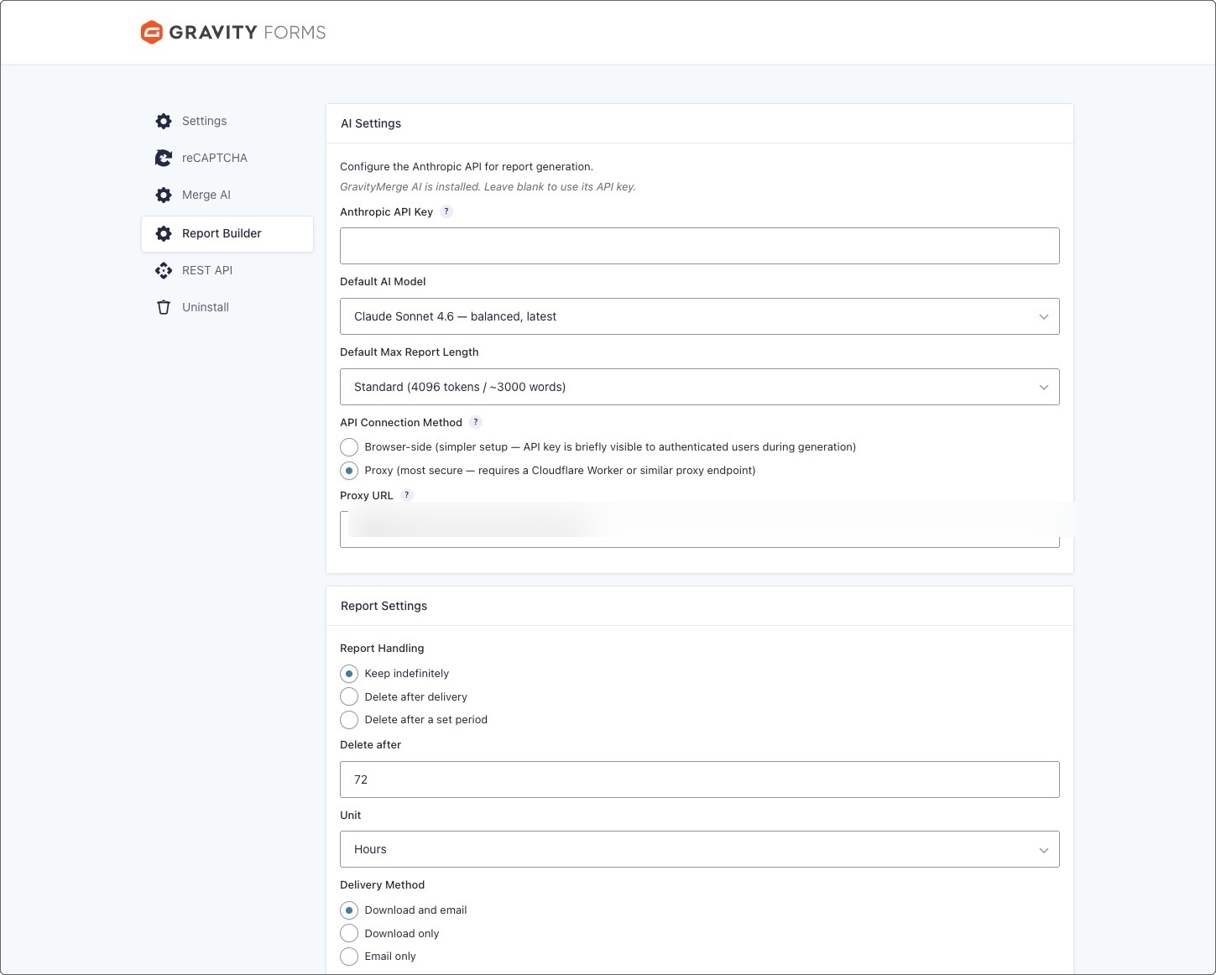Click the Proxy URL help tooltip icon

click(407, 495)
